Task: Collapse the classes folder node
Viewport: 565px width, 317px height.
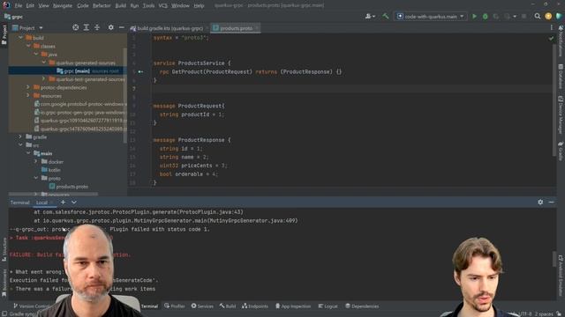Action: 28,46
